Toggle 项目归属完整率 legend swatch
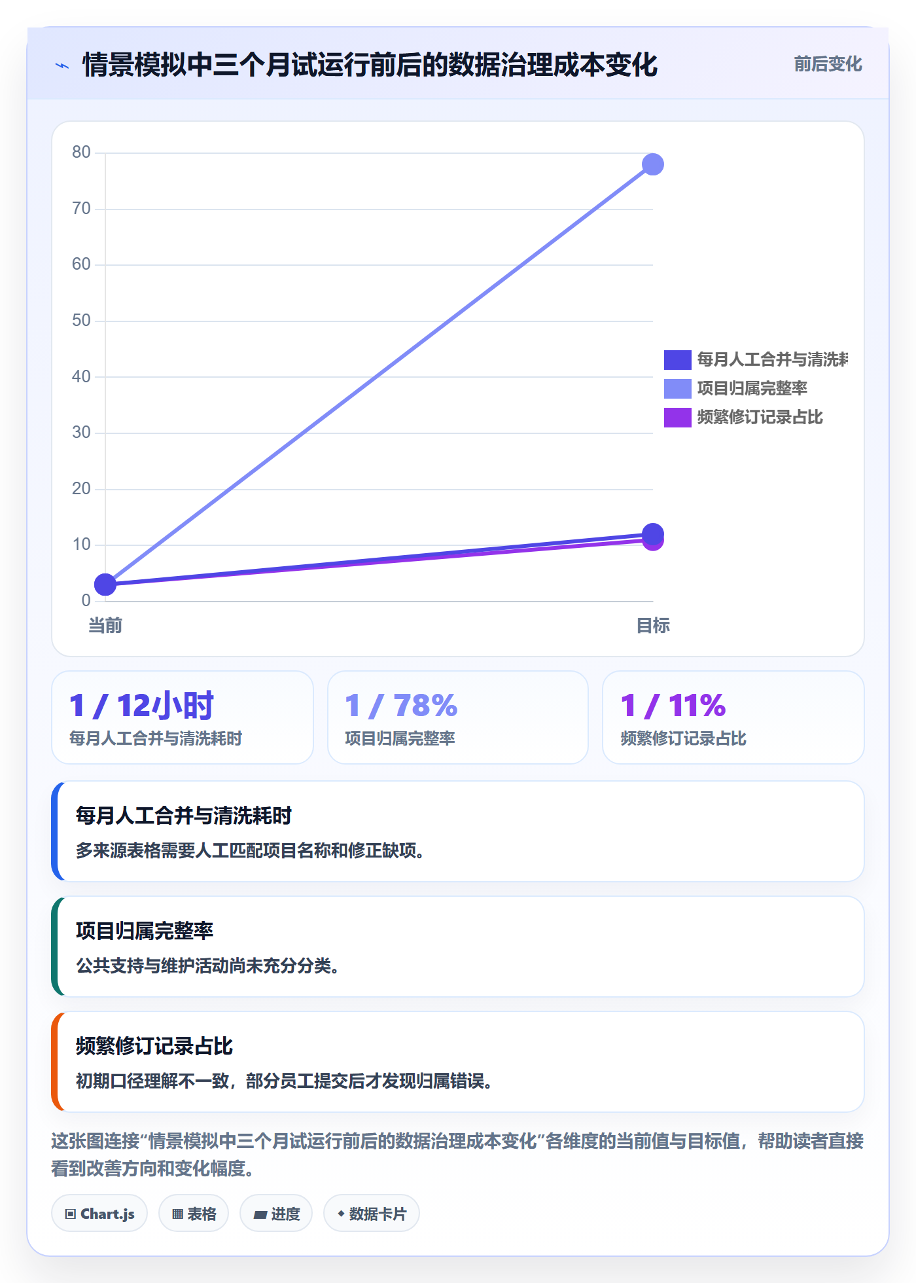This screenshot has height=1283, width=916. (x=677, y=388)
